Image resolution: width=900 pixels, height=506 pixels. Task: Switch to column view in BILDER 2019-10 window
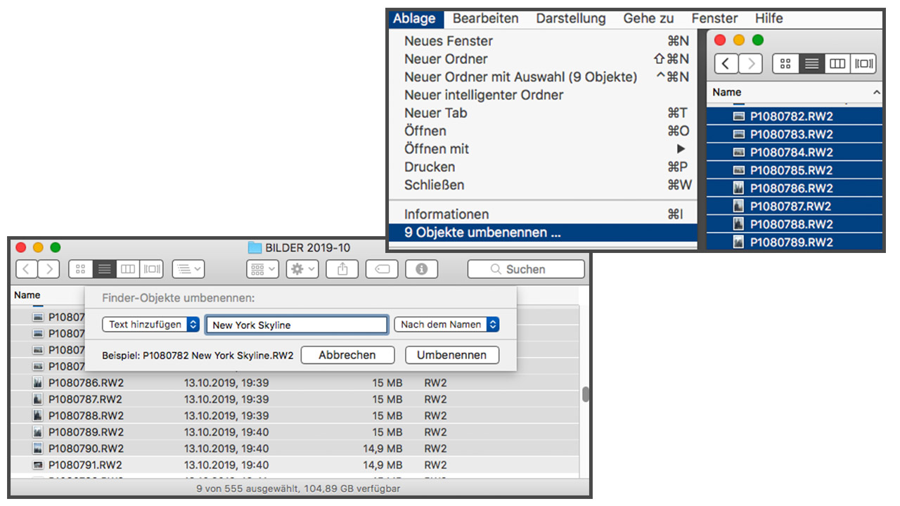pos(127,269)
